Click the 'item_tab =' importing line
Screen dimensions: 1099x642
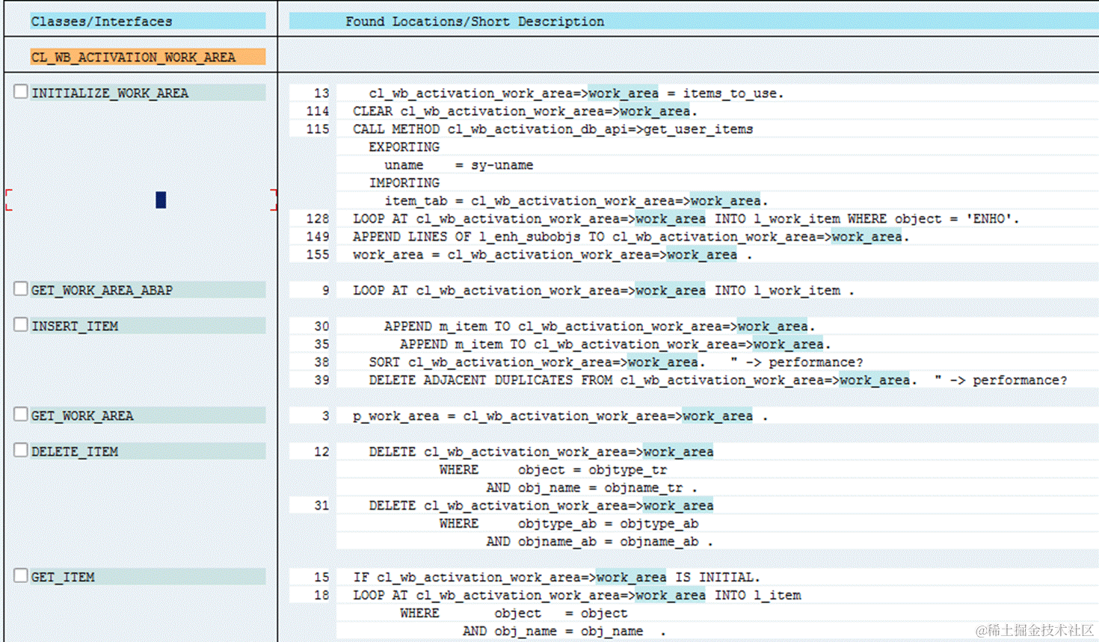click(x=576, y=200)
